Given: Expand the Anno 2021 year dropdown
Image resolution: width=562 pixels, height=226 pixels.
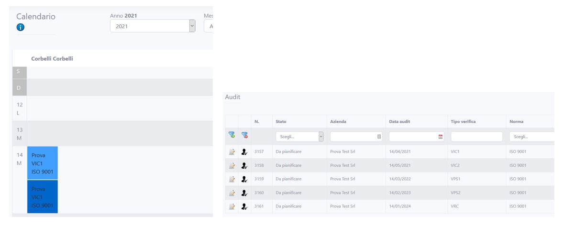Looking at the screenshot, I should 153,26.
